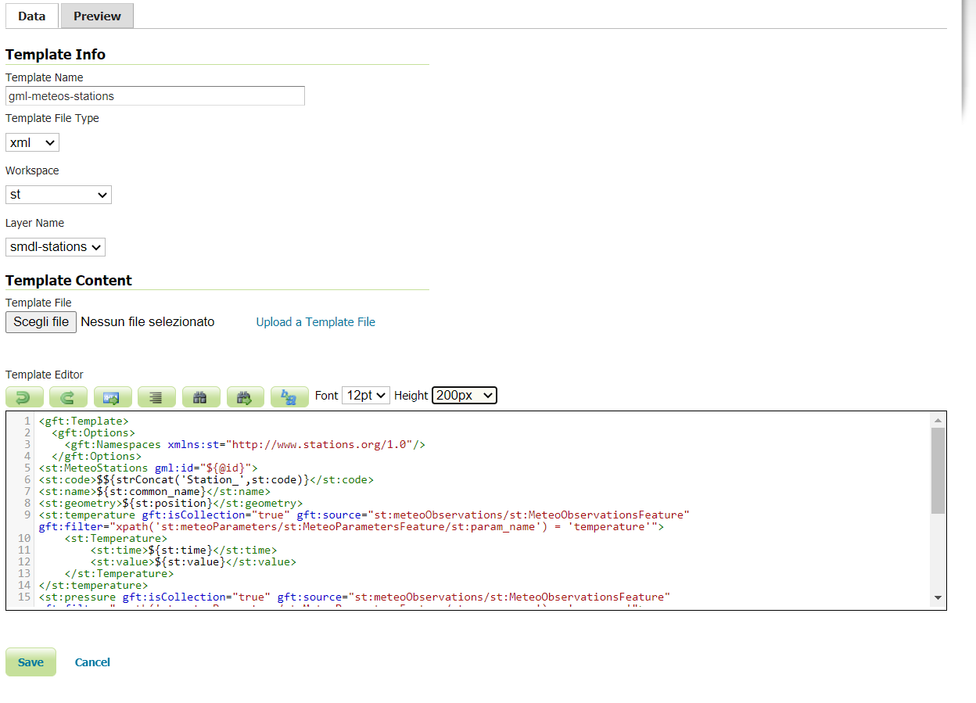Screen dimensions: 976x703
Task: Open the Workspace dropdown showing st
Action: click(58, 194)
